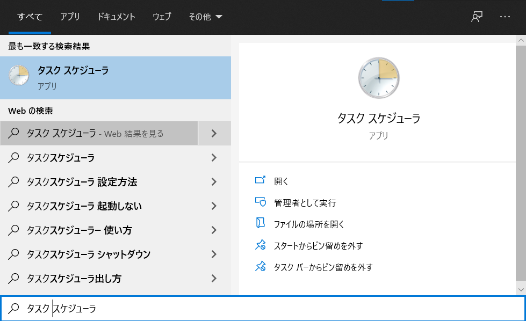Screen dimensions: 526x321
Task: Switch to the ドキュメント tab
Action: (x=116, y=17)
